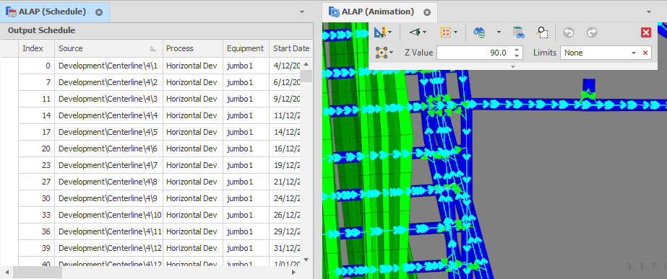This screenshot has height=279, width=667.
Task: Expand the Limits None dropdown
Action: click(633, 53)
